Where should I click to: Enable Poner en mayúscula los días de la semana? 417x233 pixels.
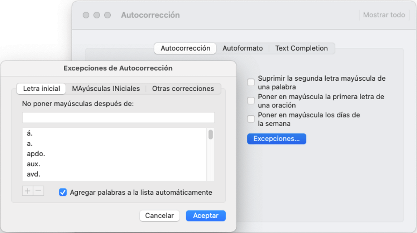click(251, 119)
